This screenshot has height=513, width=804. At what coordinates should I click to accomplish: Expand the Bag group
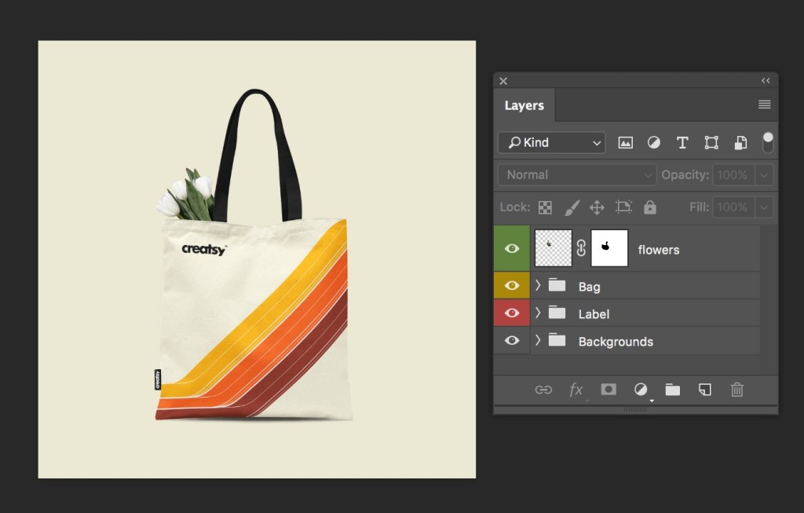point(536,286)
